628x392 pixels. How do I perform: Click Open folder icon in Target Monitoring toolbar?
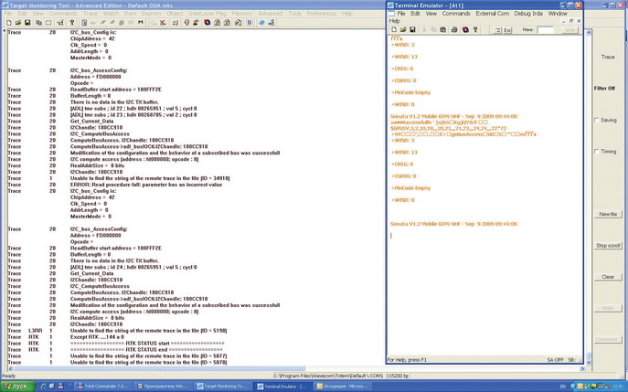(18, 23)
